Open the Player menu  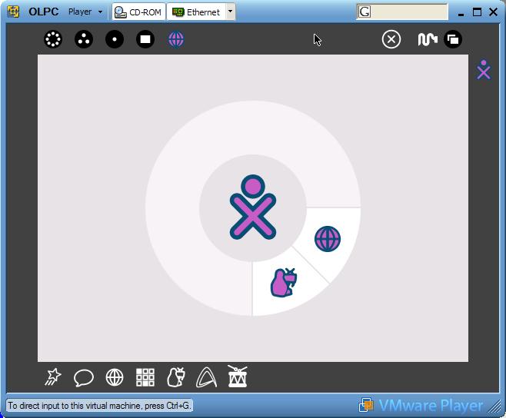pos(85,12)
